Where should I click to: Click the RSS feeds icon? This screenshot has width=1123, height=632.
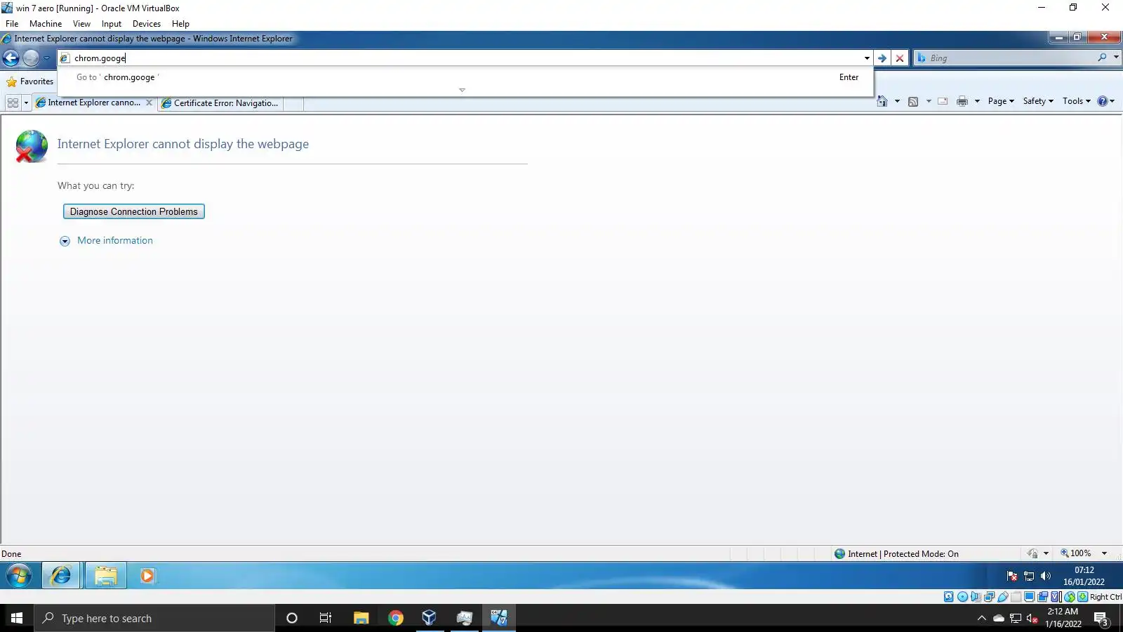coord(913,101)
